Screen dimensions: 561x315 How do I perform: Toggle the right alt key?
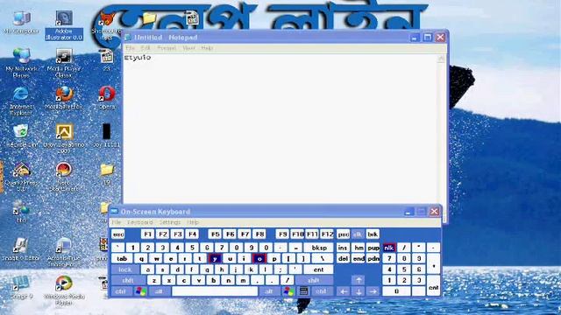pos(269,291)
